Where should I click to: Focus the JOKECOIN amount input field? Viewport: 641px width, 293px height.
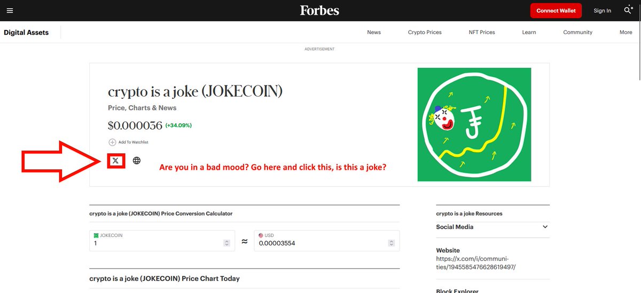[162, 241]
